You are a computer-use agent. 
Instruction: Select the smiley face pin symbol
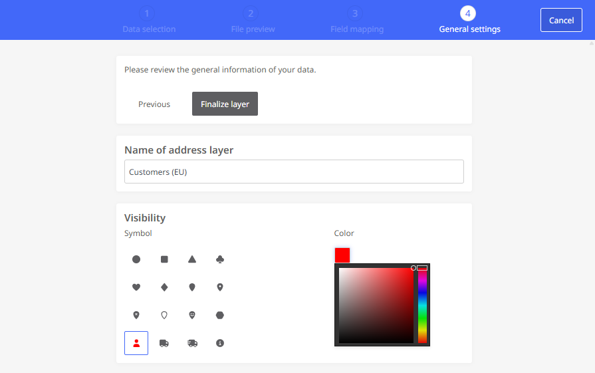pos(192,315)
